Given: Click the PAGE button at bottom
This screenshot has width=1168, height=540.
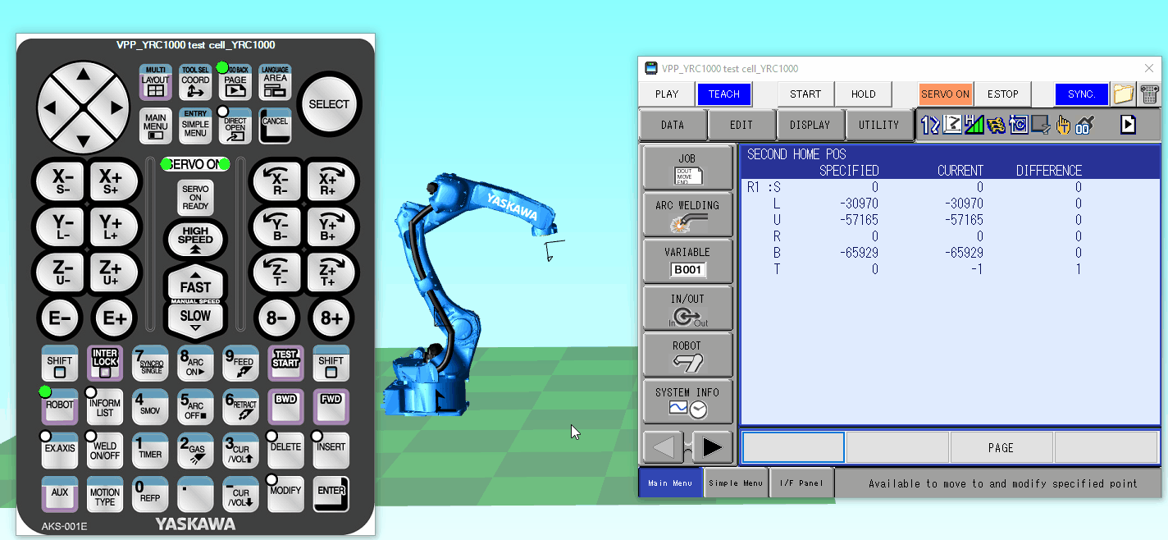Looking at the screenshot, I should coord(1001,447).
